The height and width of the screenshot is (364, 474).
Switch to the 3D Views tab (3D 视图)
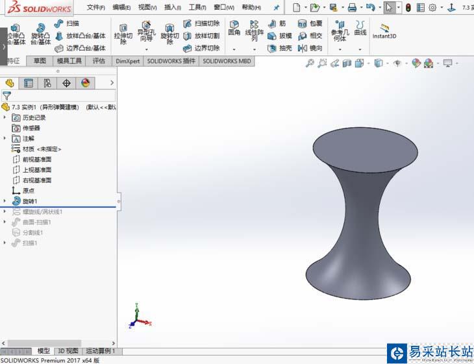68,351
